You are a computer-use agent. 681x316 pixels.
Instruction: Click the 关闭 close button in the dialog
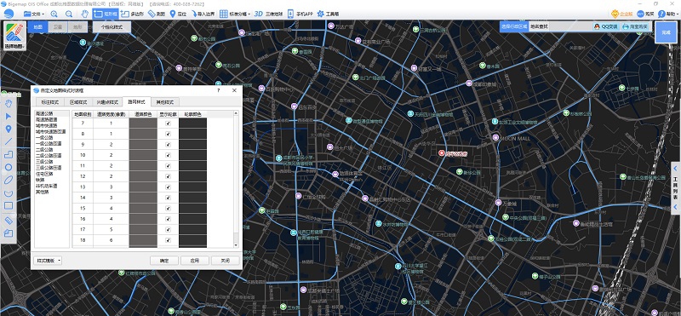coord(226,261)
